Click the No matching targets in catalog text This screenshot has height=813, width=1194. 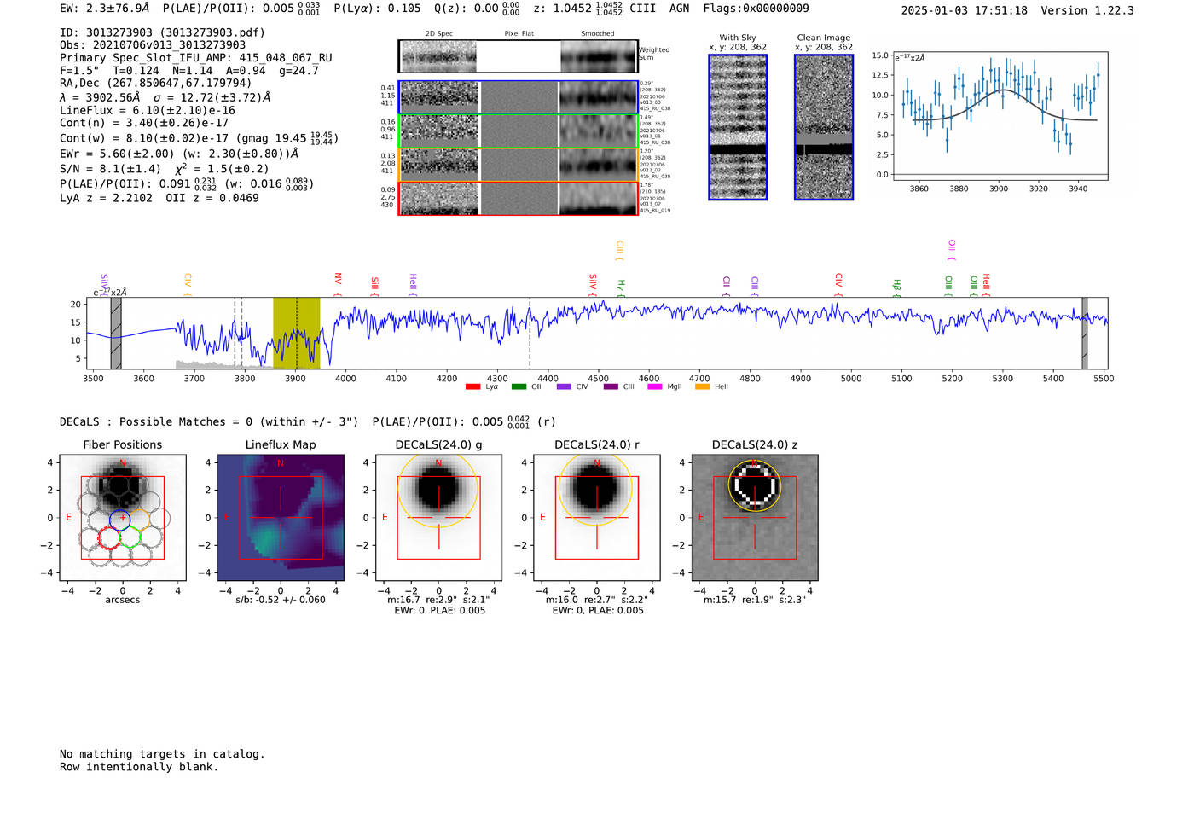click(x=162, y=754)
